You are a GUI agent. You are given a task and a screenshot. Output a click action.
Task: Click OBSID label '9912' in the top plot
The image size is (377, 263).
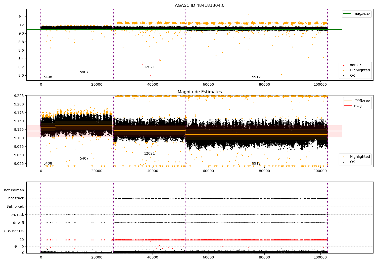click(x=256, y=77)
